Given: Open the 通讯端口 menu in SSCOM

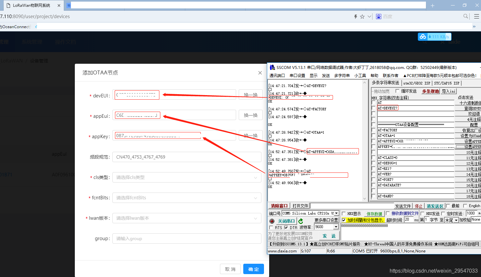Looking at the screenshot, I should pos(277,75).
